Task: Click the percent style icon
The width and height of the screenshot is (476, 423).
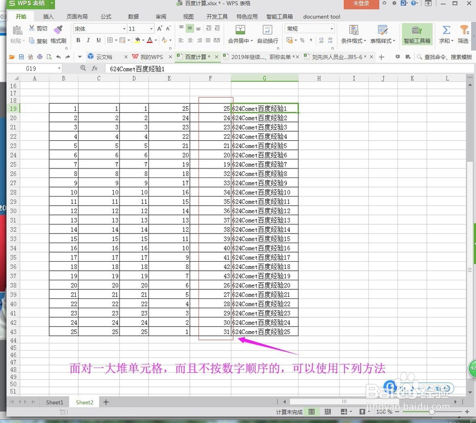Action: [x=302, y=40]
